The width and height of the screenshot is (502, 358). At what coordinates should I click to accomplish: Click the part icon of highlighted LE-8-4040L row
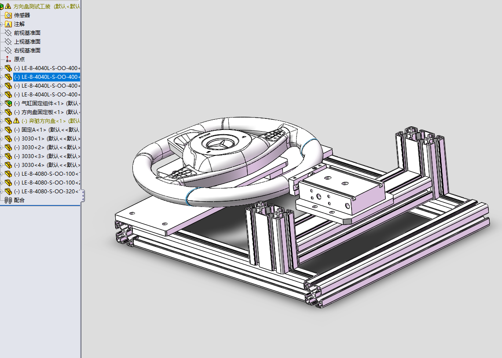pos(8,77)
